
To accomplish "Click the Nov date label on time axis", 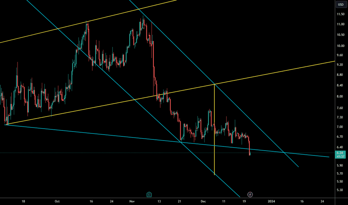I will tap(132, 201).
